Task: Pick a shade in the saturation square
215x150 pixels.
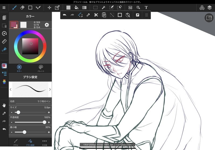Action: click(30, 46)
